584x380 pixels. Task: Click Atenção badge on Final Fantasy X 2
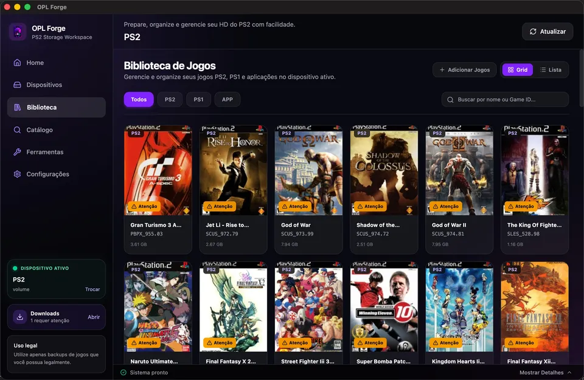pos(220,343)
